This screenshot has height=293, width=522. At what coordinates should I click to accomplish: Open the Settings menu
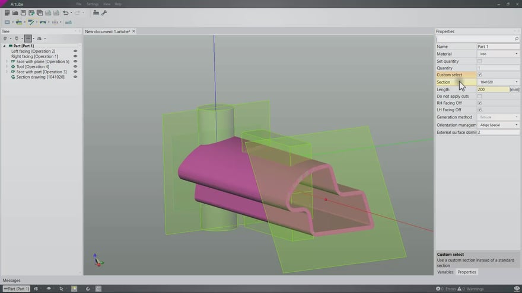[93, 4]
